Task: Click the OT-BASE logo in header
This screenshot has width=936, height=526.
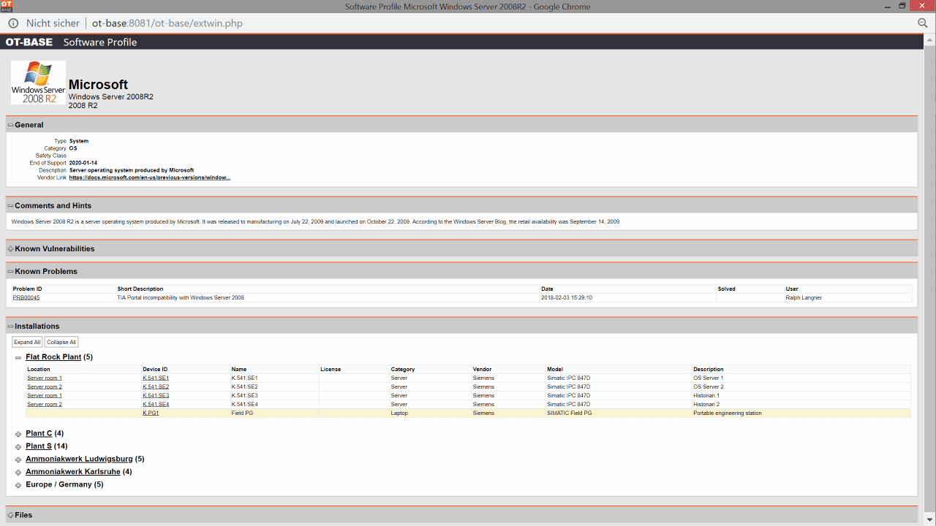Action: pyautogui.click(x=29, y=42)
